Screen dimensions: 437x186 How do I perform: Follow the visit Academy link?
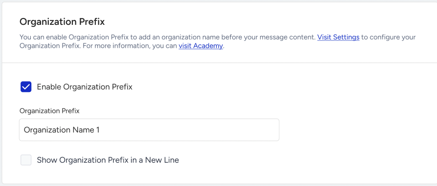(201, 46)
